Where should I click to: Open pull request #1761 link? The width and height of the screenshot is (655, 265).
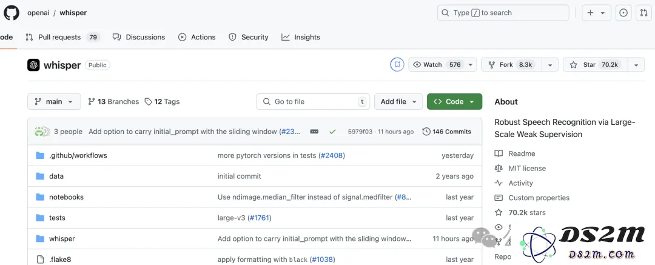coord(260,218)
